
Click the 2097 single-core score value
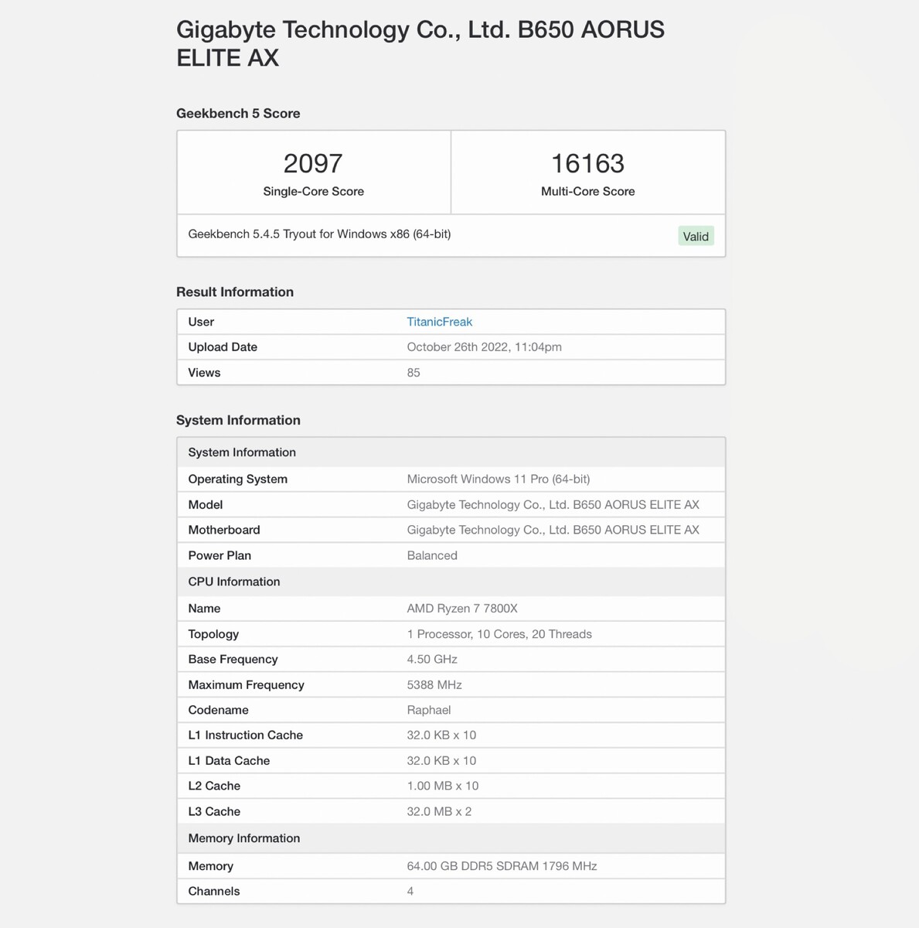(313, 163)
